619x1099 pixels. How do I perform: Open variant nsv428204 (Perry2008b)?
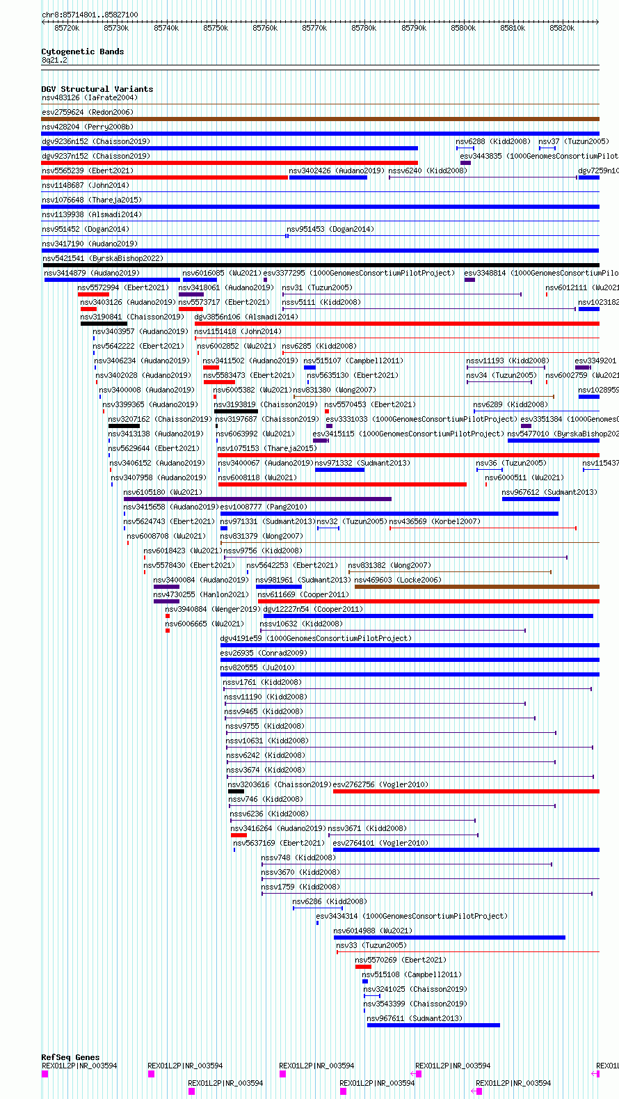88,127
